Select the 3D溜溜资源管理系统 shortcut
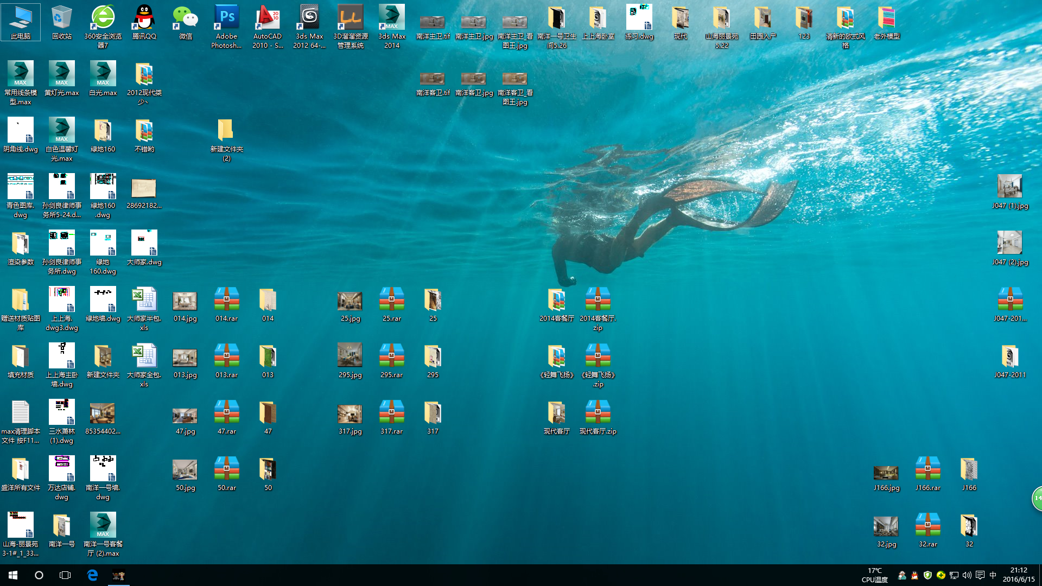This screenshot has height=586, width=1042. pyautogui.click(x=350, y=19)
